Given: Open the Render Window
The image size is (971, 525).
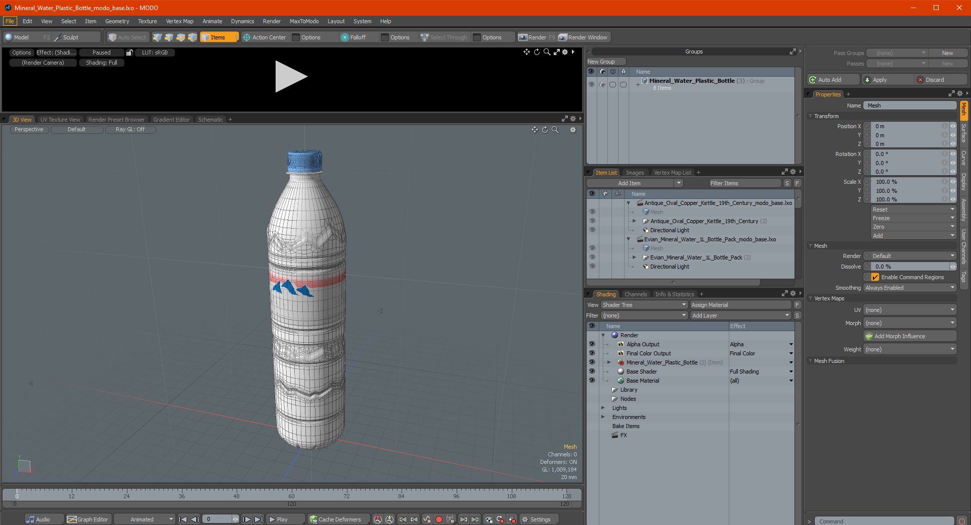Looking at the screenshot, I should (x=583, y=37).
